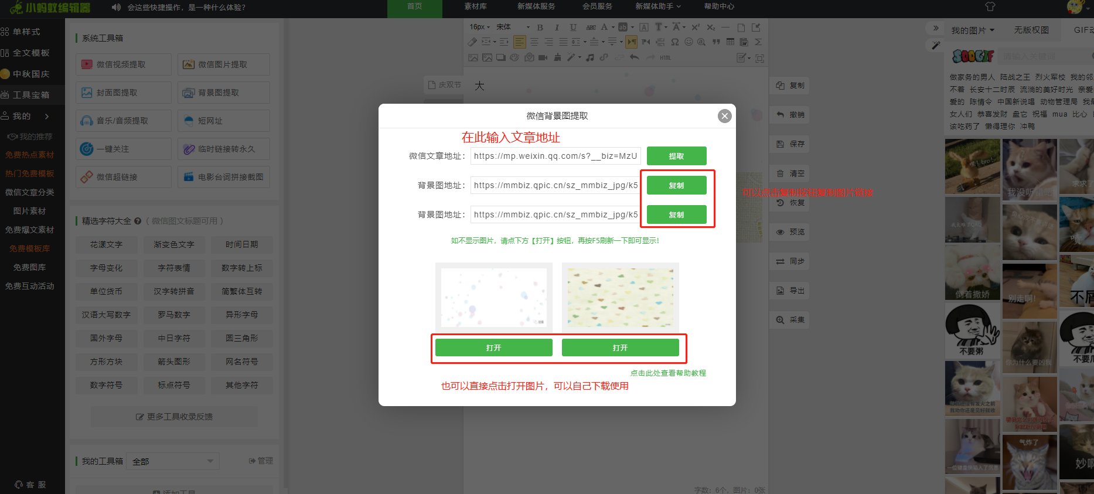Open the 新媒体助手 dropdown menu
The height and width of the screenshot is (494, 1094).
click(658, 6)
